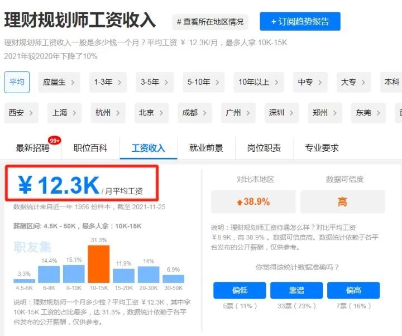
Task: Vote 偏低 on data accuracy
Action: [239, 291]
